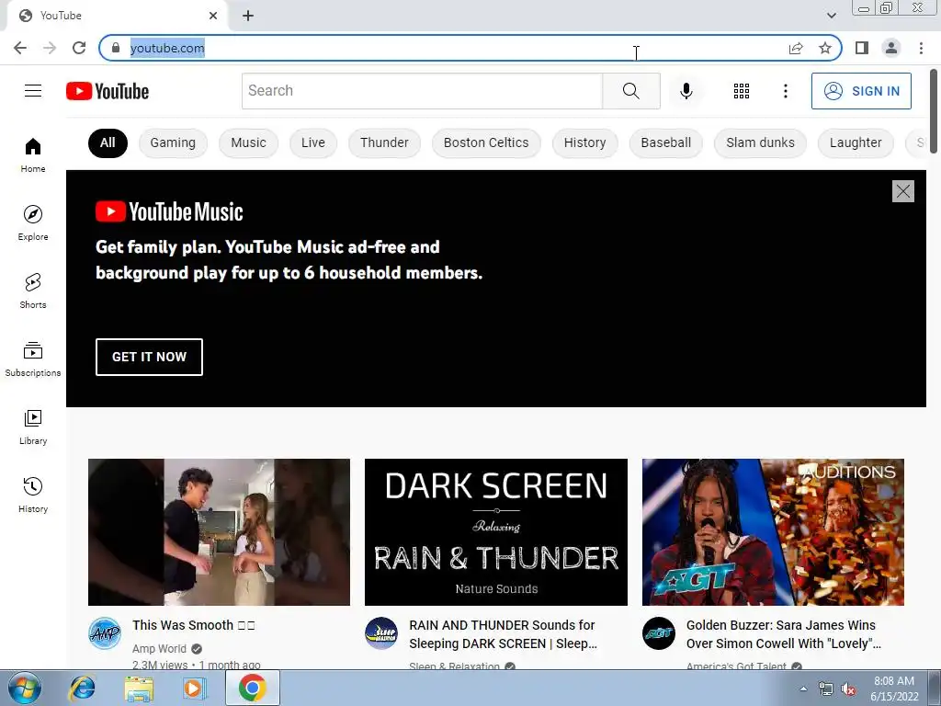The width and height of the screenshot is (941, 706).
Task: Select the Live filter chip
Action: click(x=313, y=142)
